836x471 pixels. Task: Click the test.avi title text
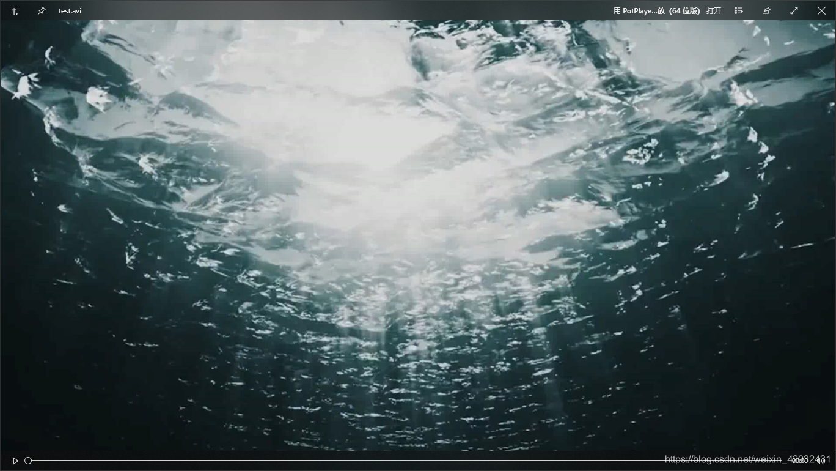coord(70,11)
